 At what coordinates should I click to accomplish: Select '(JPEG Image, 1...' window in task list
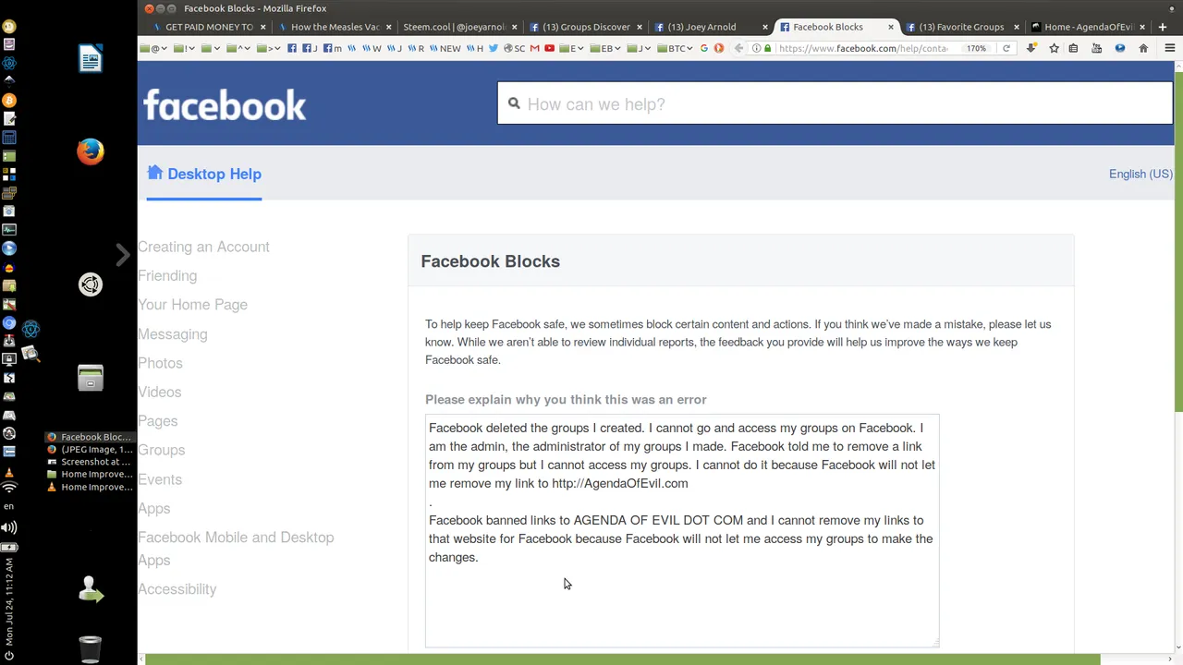point(91,450)
